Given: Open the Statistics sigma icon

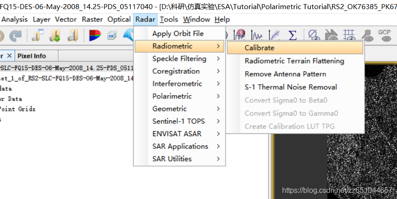Looking at the screenshot, I should pos(292,35).
